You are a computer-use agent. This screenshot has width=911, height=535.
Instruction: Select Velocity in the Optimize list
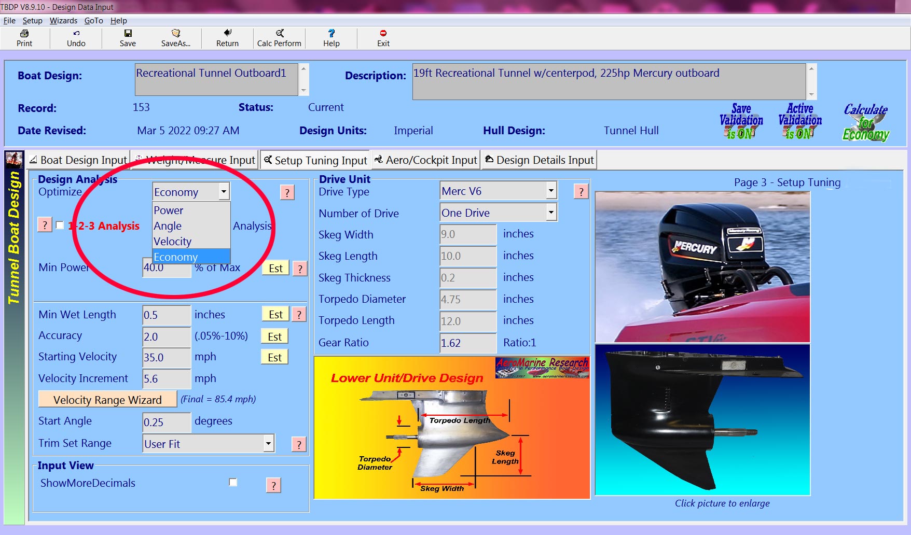point(191,242)
